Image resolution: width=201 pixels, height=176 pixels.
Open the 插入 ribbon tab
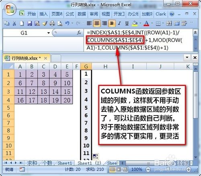pyautogui.click(x=43, y=14)
